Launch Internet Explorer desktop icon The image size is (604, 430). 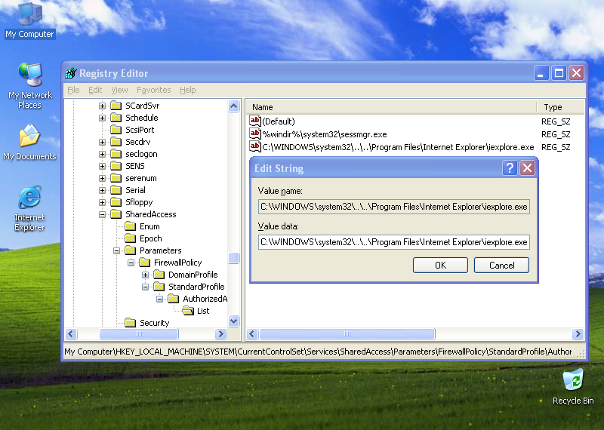[29, 208]
